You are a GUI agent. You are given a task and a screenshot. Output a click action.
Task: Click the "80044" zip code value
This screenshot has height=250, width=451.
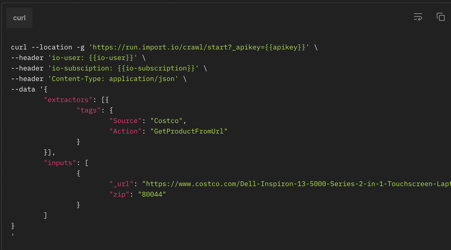[152, 194]
